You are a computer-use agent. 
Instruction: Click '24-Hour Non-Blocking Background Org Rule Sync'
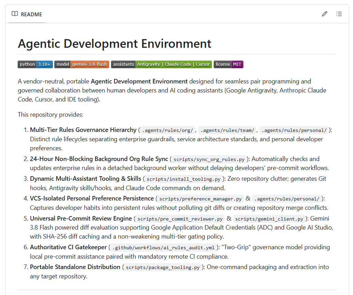[99, 159]
